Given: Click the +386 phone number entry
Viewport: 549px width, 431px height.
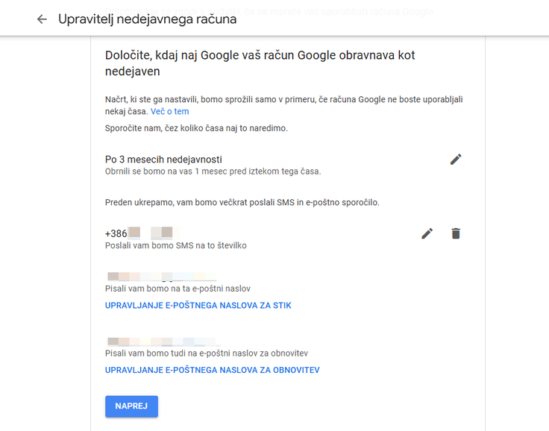Looking at the screenshot, I should click(143, 233).
